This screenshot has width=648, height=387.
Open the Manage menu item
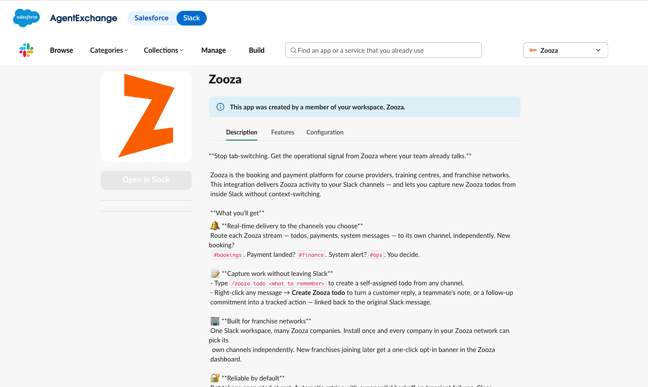tap(213, 50)
